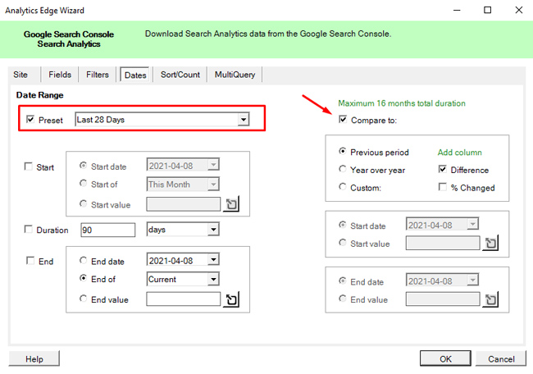Open the This Month dropdown
The image size is (533, 374).
(x=213, y=185)
